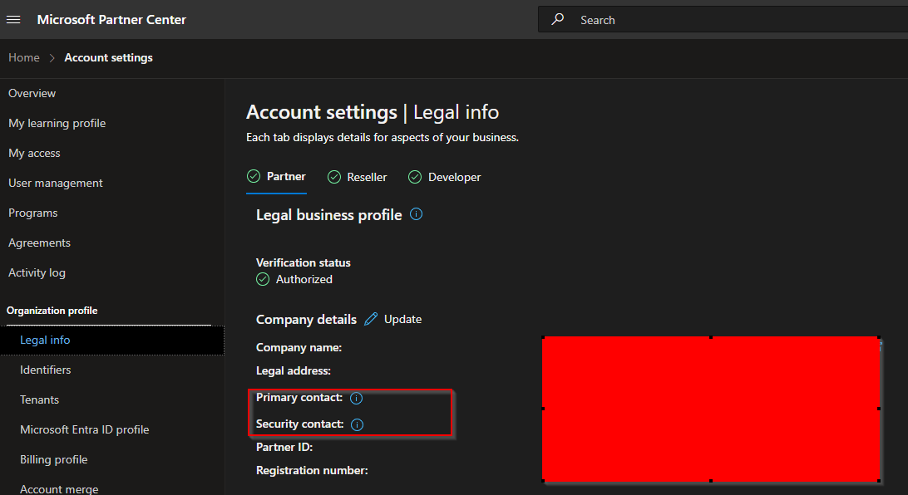
Task: Open Identifiers under Organization profile
Action: click(45, 370)
